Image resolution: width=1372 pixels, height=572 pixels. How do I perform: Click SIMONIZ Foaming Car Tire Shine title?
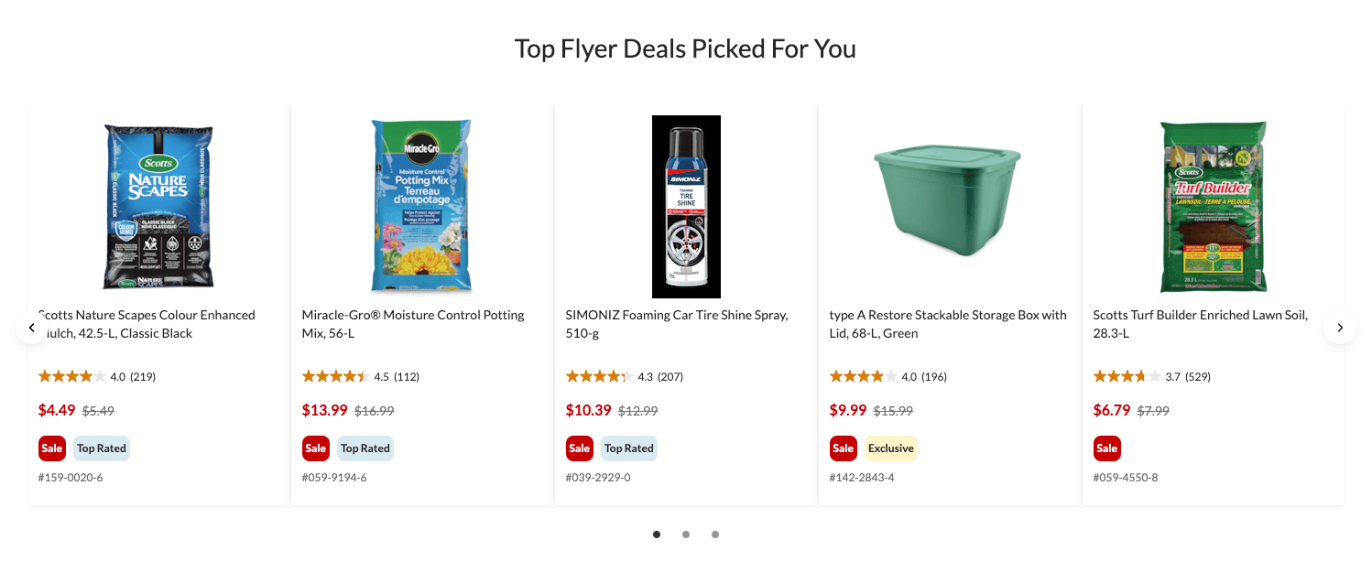tap(677, 324)
